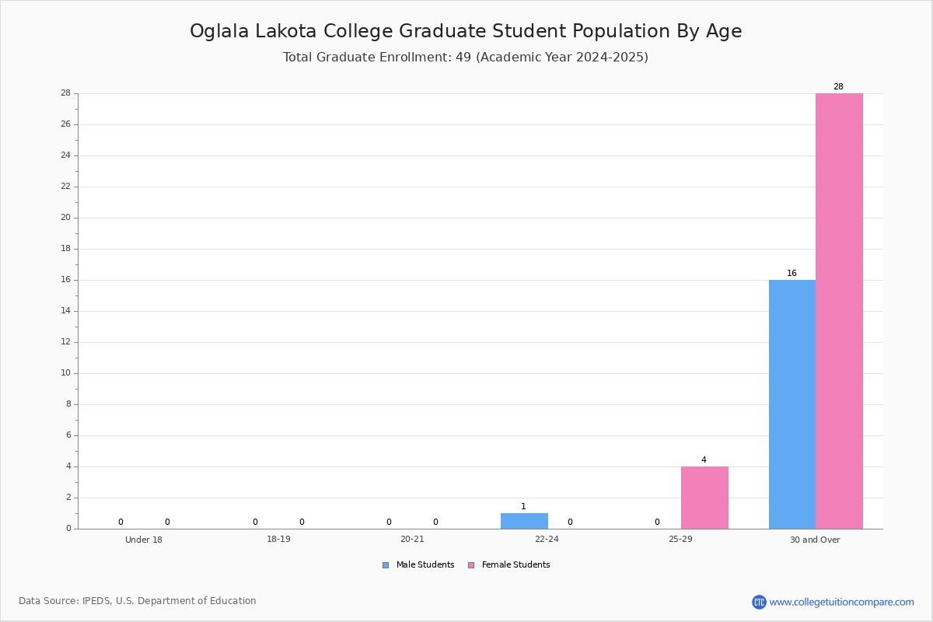This screenshot has width=933, height=622.
Task: Click the Total Graduate Enrollment subtitle
Action: (x=466, y=57)
